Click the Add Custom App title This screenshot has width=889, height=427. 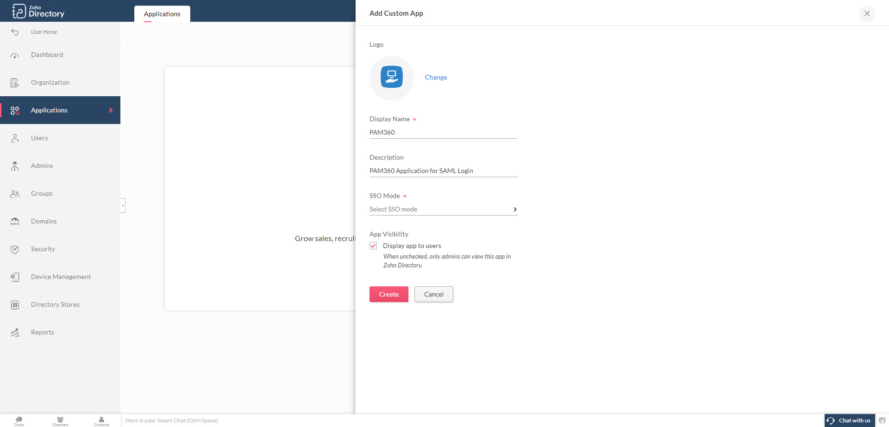(396, 13)
